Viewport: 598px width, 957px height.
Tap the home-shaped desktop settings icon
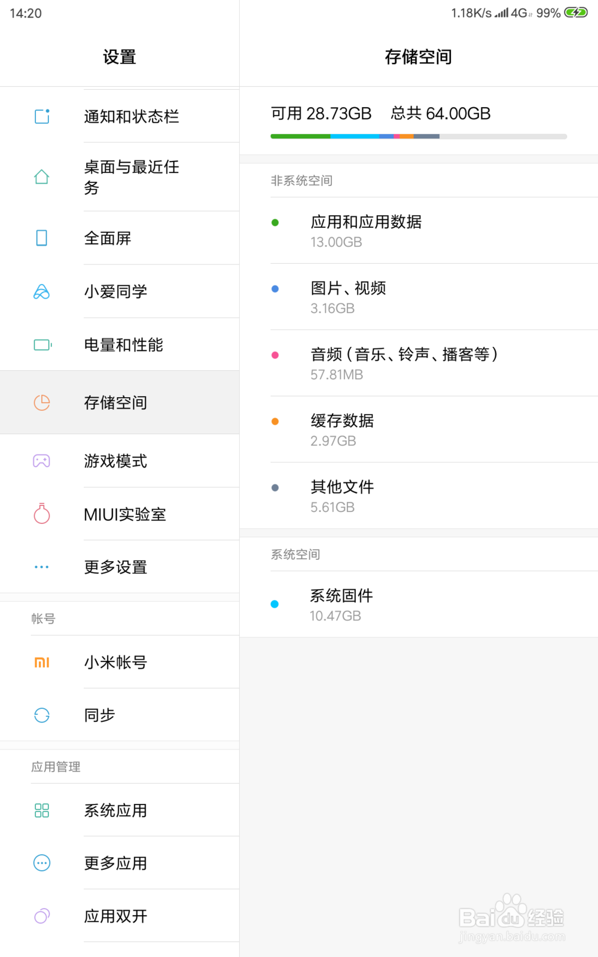(42, 177)
